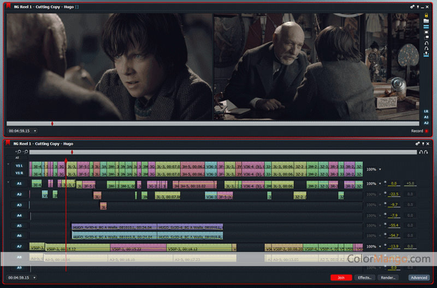Open the V1 100% size dropdown
437x288 pixels.
click(380, 169)
